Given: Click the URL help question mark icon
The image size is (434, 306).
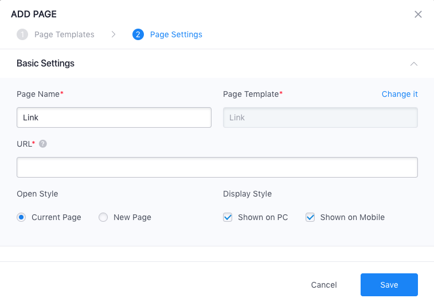Looking at the screenshot, I should pyautogui.click(x=42, y=144).
